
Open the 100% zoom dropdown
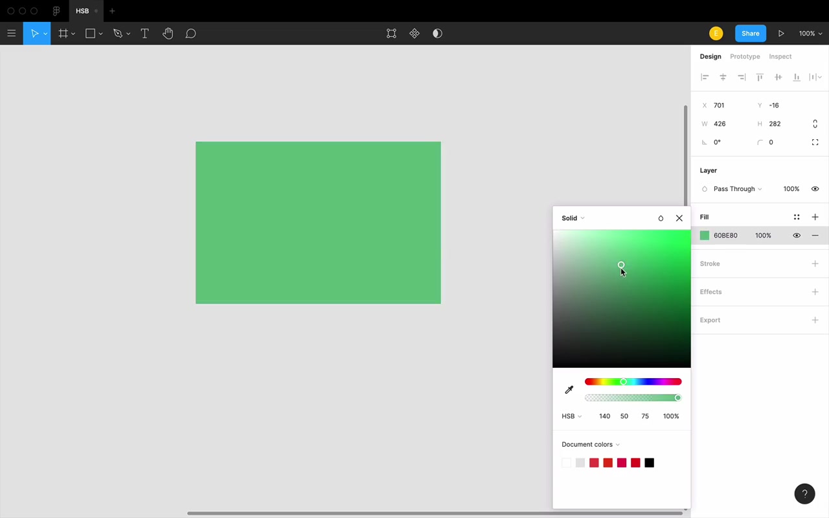click(x=810, y=34)
